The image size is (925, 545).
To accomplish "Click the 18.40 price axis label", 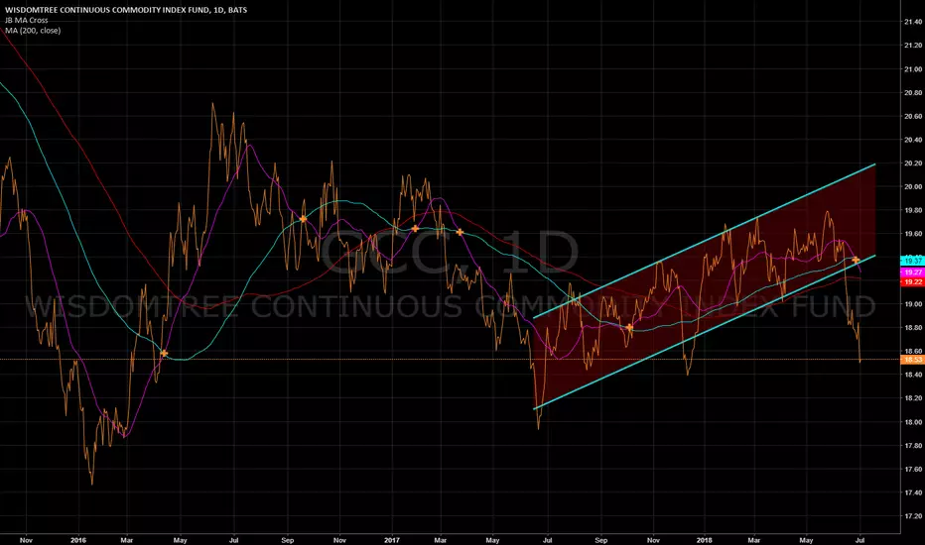I will (x=913, y=375).
